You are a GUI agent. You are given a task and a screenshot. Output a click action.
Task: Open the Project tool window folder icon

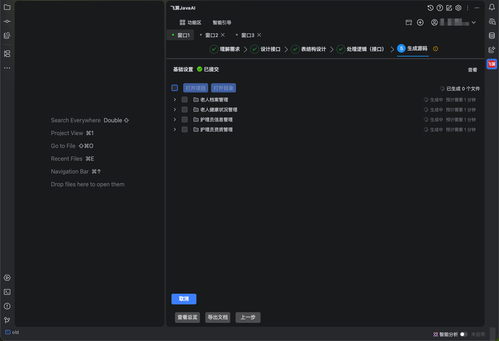pos(7,7)
